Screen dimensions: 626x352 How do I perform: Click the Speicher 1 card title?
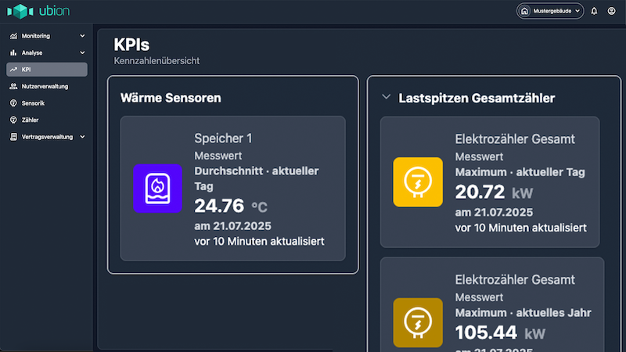coord(223,138)
